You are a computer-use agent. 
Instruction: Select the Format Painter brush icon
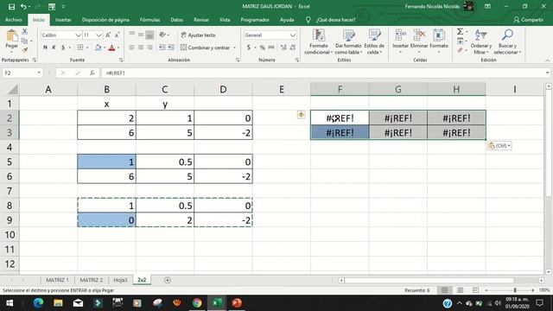(x=25, y=50)
